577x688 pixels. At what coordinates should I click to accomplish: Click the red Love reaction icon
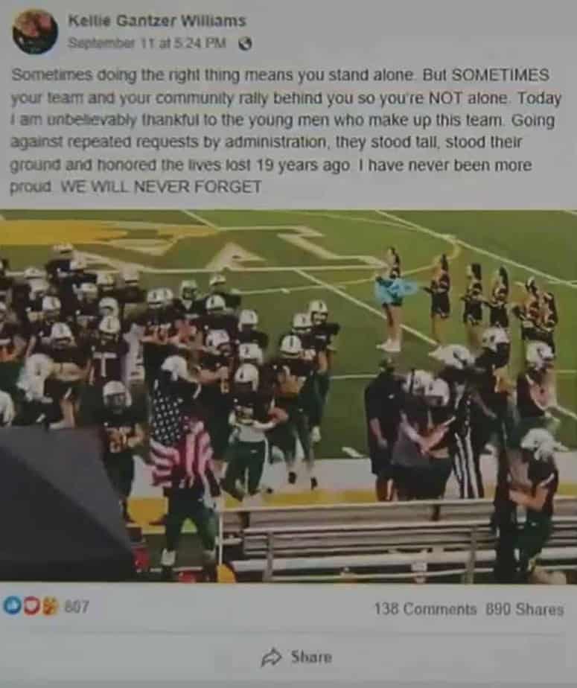(31, 606)
